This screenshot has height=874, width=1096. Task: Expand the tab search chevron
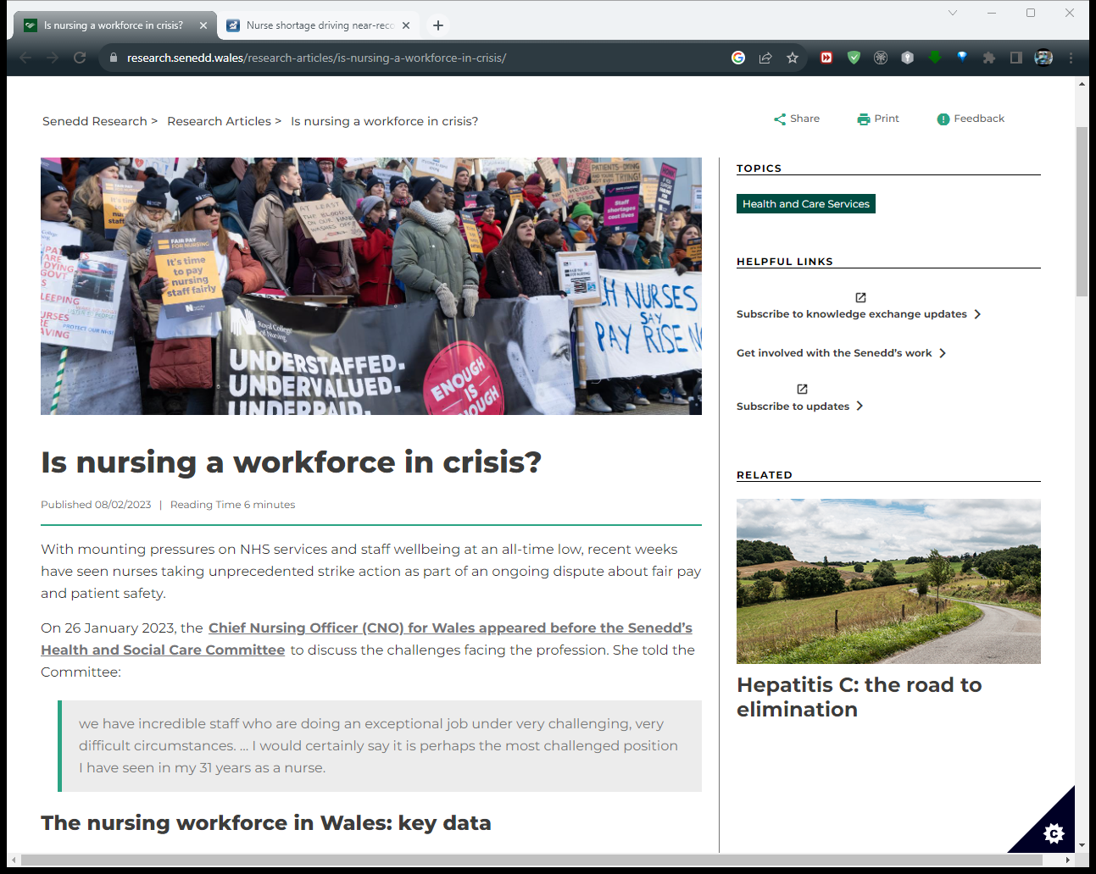(x=953, y=13)
